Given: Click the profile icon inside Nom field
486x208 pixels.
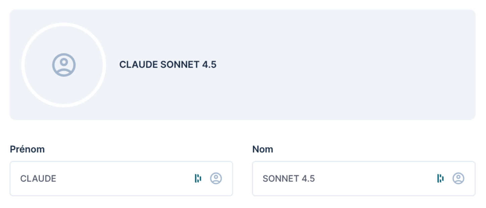Looking at the screenshot, I should pyautogui.click(x=458, y=178).
